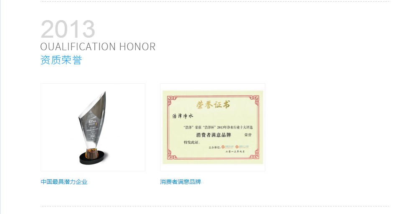Viewport: 399px width, 214px height.
Task: Open the 荣誉证书 certificate thumbnail
Action: click(213, 127)
